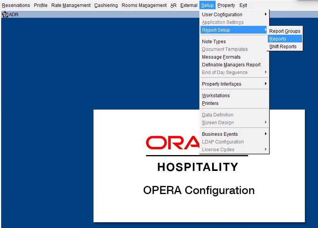The width and height of the screenshot is (318, 228).
Task: Open Printers entry
Action: (x=234, y=103)
